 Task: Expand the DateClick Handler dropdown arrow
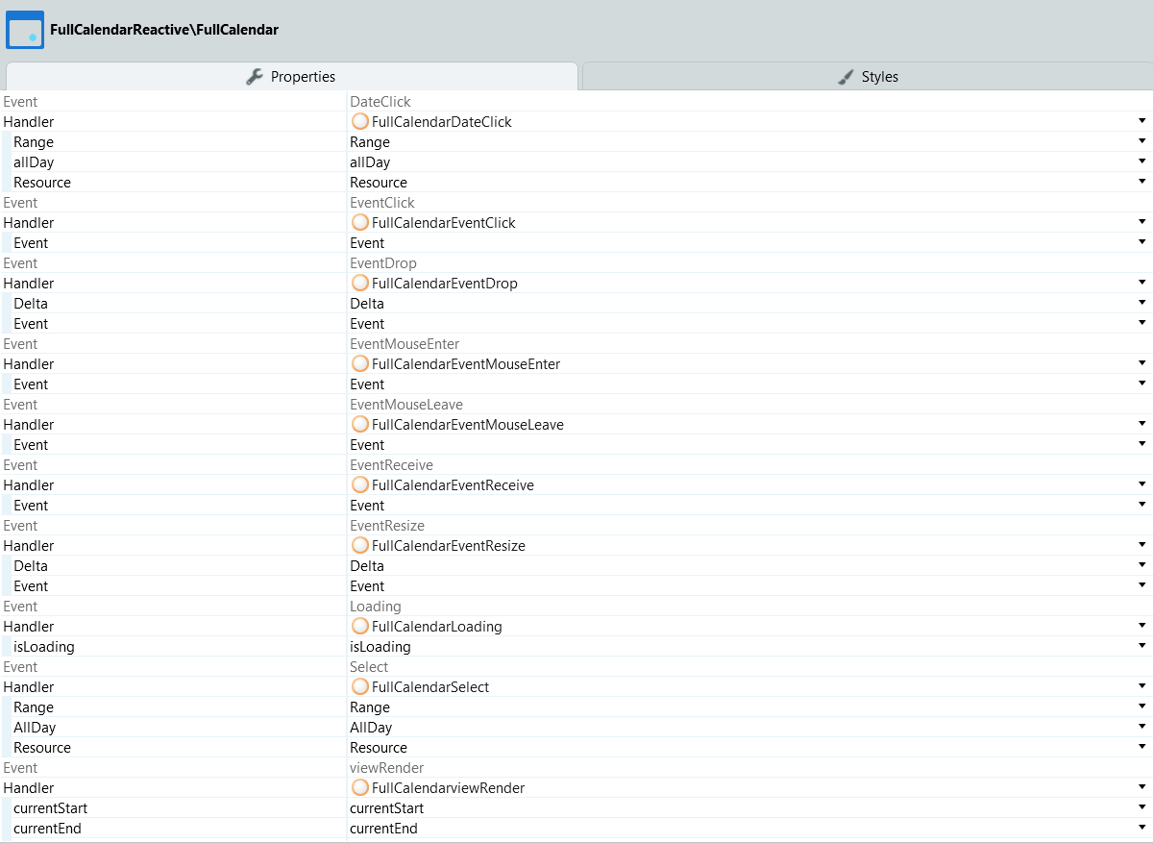tap(1141, 121)
